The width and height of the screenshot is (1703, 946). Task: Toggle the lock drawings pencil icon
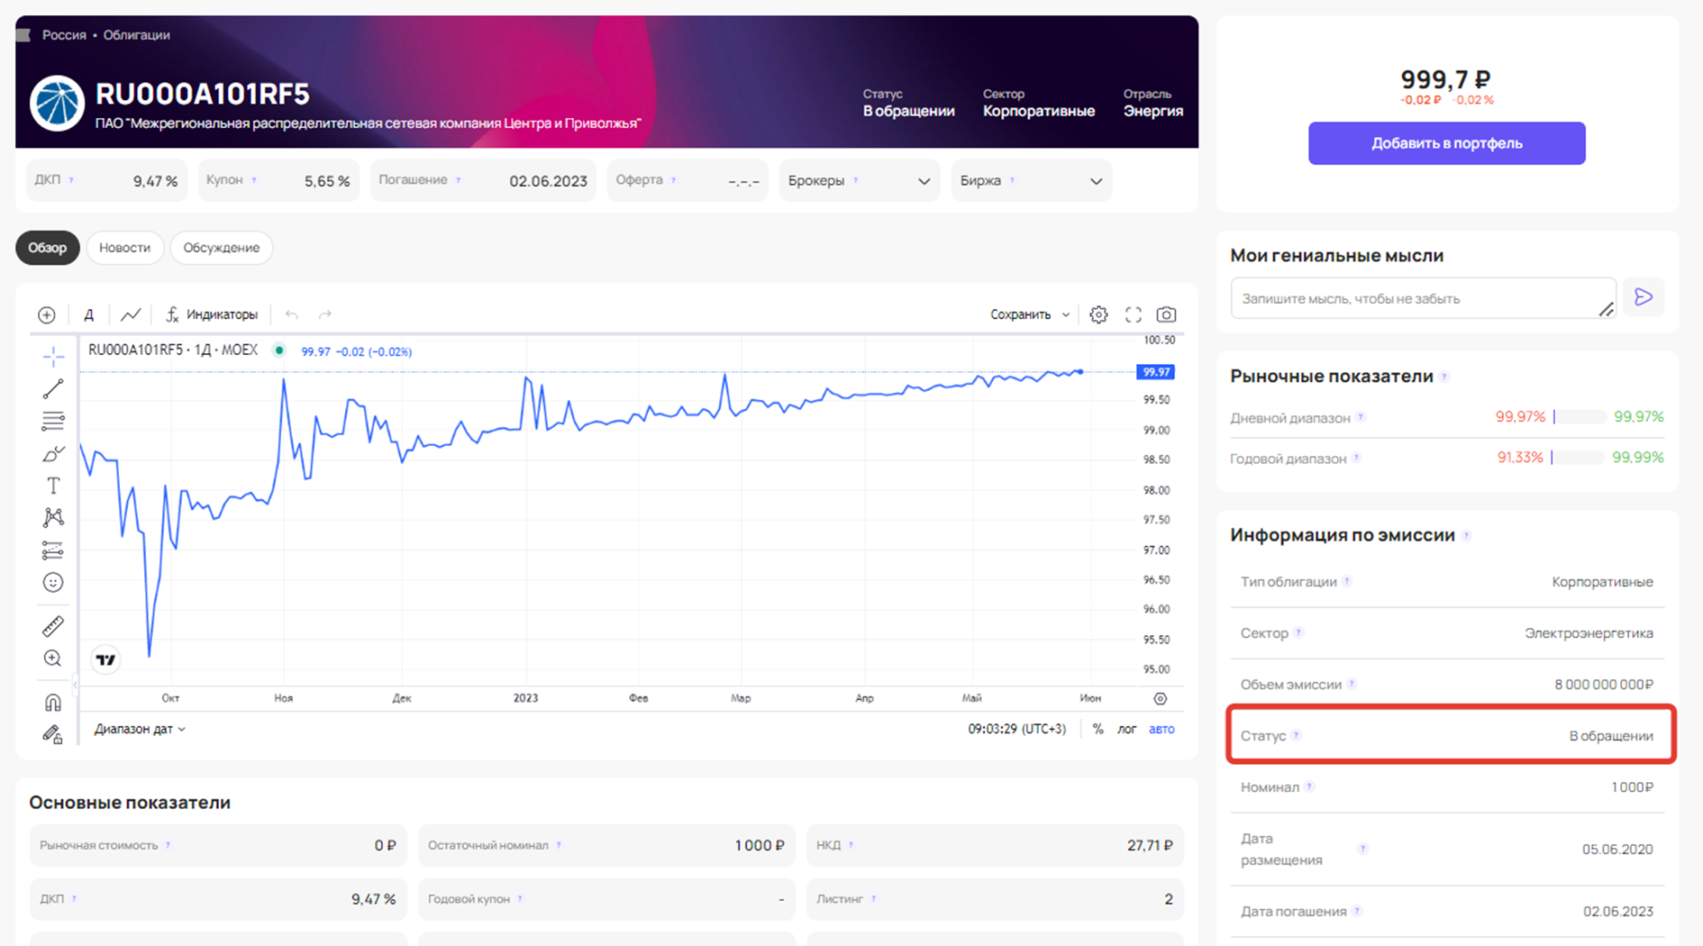[53, 734]
